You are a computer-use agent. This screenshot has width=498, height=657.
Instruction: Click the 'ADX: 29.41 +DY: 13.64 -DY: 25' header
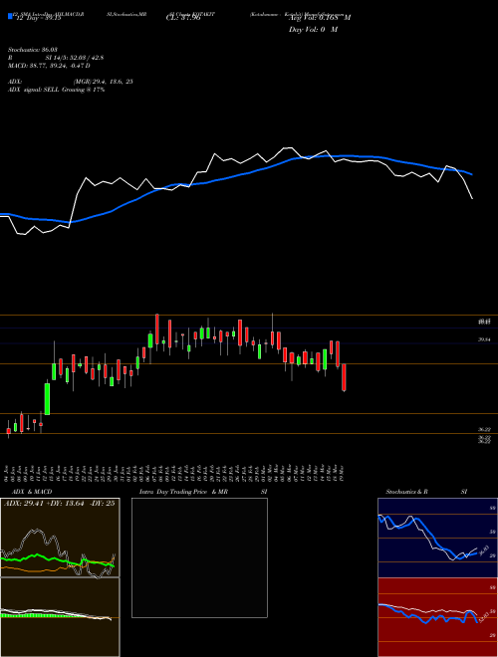pyautogui.click(x=60, y=503)
